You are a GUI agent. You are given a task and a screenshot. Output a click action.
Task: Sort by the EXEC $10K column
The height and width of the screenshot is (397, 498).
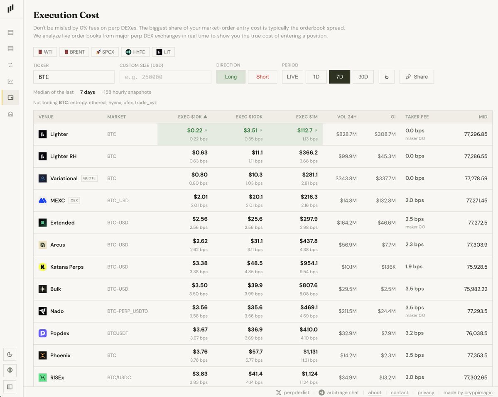[x=192, y=117]
